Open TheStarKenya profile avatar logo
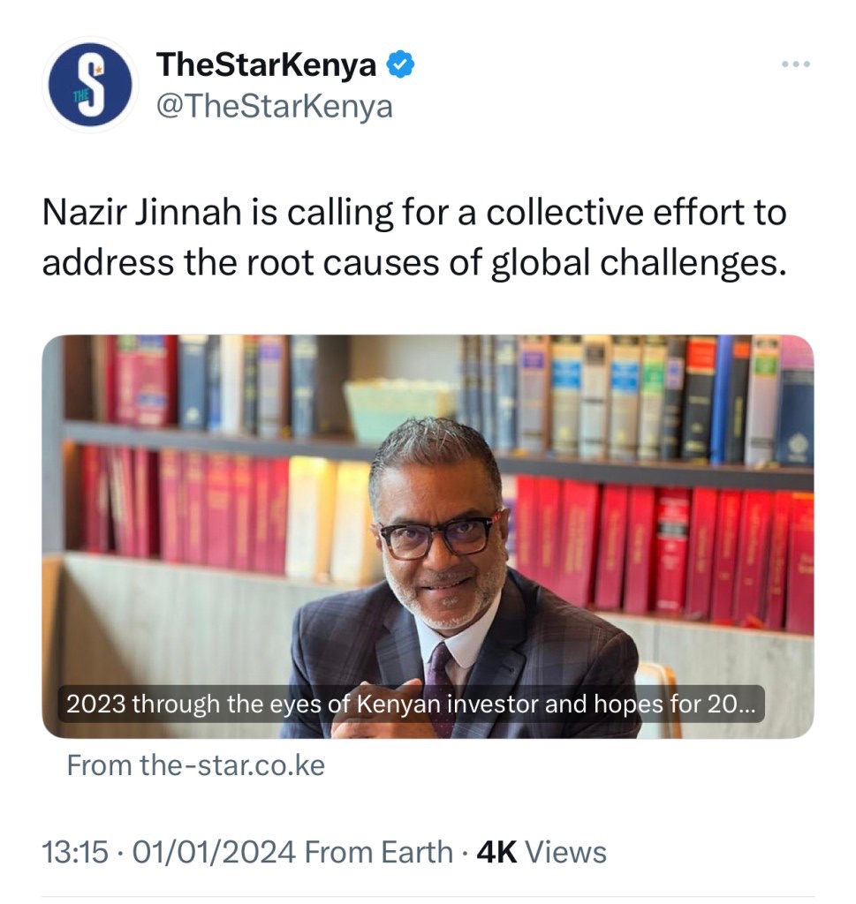Viewport: 856px width, 904px height. (x=90, y=85)
